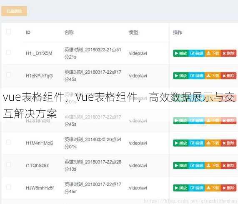Edit the H1-_D1rX5M entry

point(197,53)
